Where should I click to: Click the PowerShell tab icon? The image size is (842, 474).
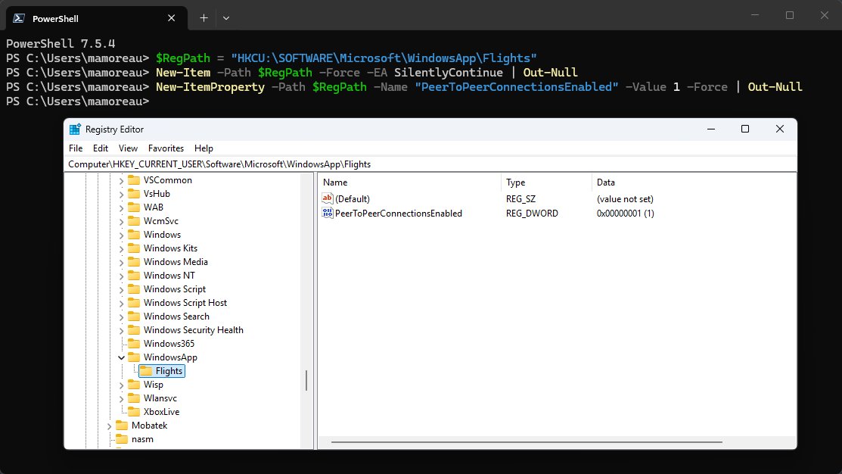(x=19, y=18)
